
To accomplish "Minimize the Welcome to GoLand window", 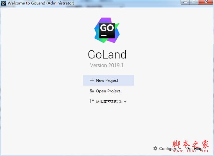I will pos(185,2).
